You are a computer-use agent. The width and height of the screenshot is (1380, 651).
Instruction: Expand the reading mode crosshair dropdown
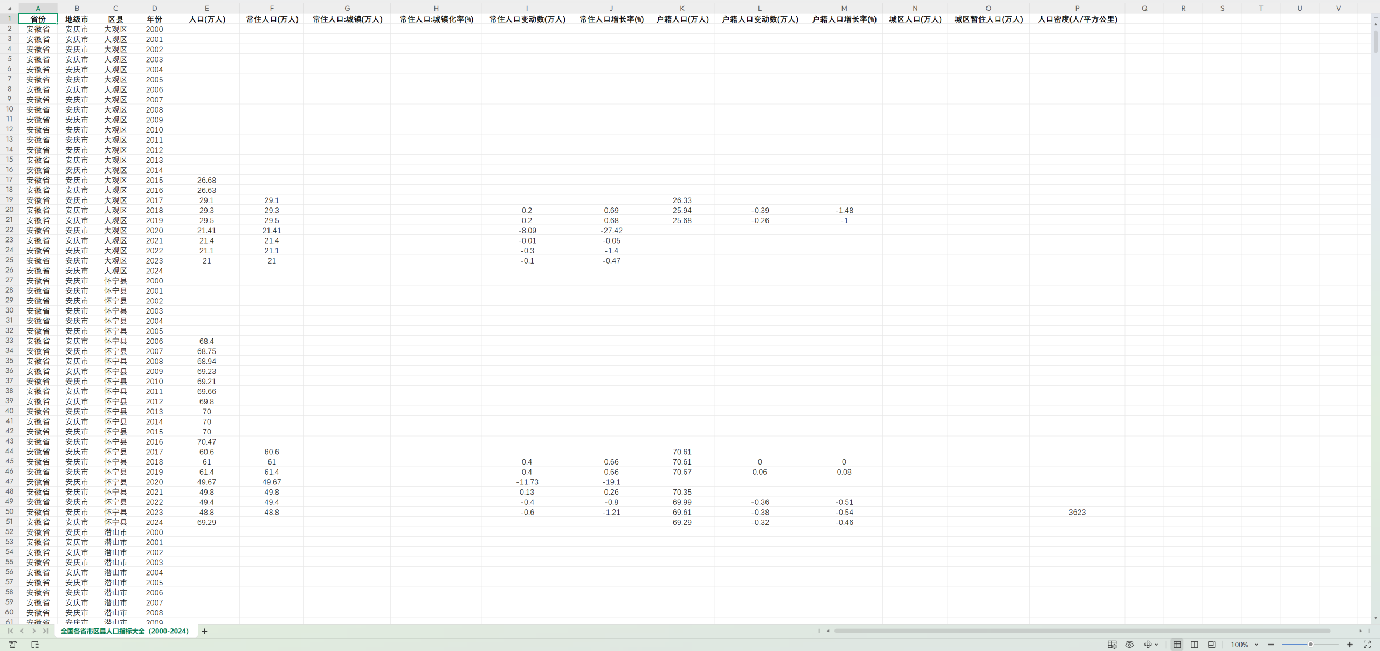coord(1156,645)
